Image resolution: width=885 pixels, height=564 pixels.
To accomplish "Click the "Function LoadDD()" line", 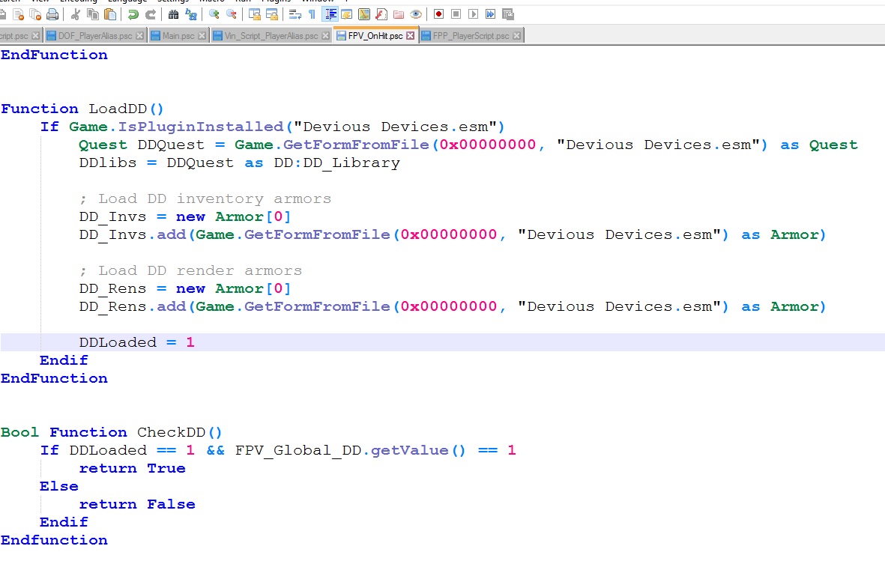I will pos(82,109).
